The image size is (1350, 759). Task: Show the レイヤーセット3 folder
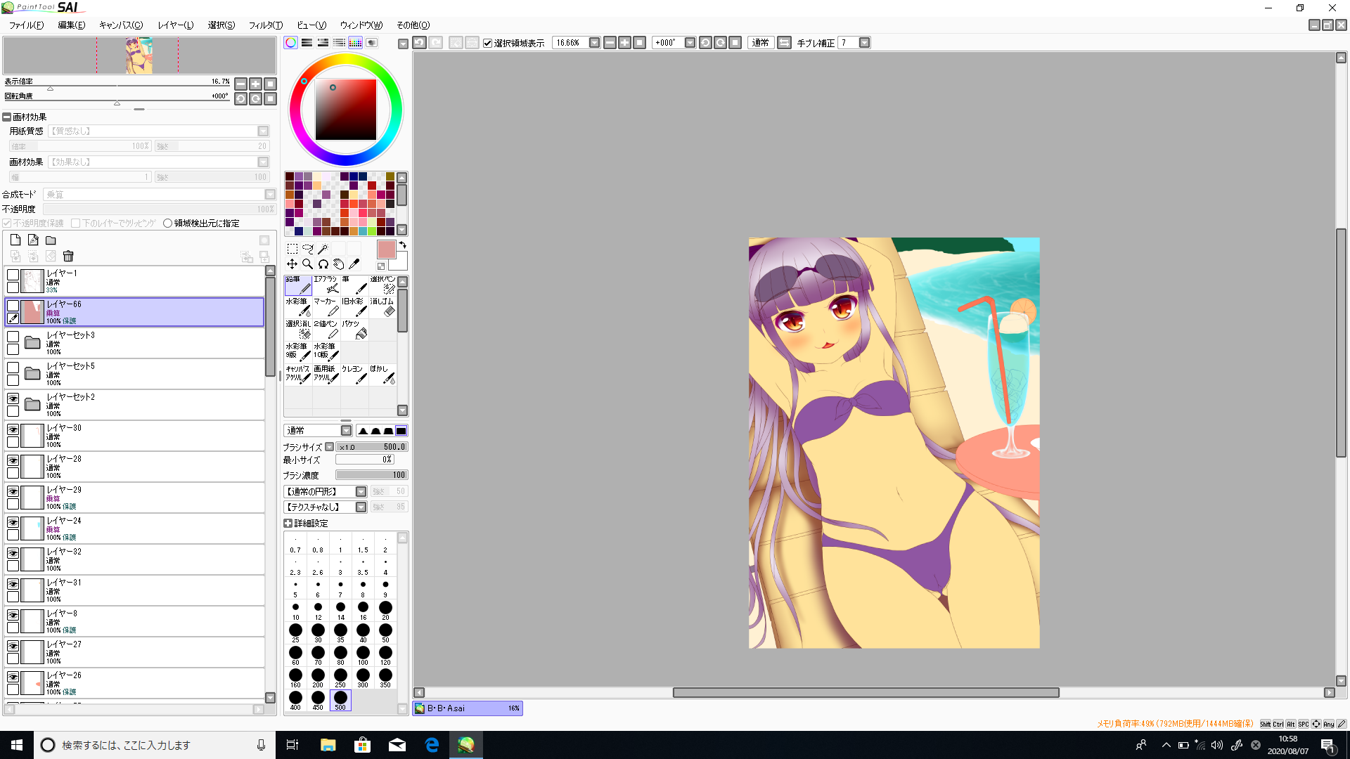pyautogui.click(x=13, y=337)
